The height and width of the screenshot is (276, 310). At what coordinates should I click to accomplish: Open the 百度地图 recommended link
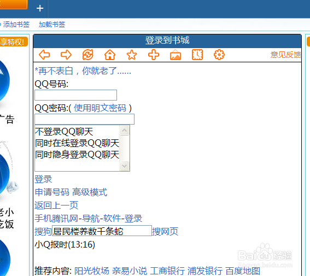point(243,271)
